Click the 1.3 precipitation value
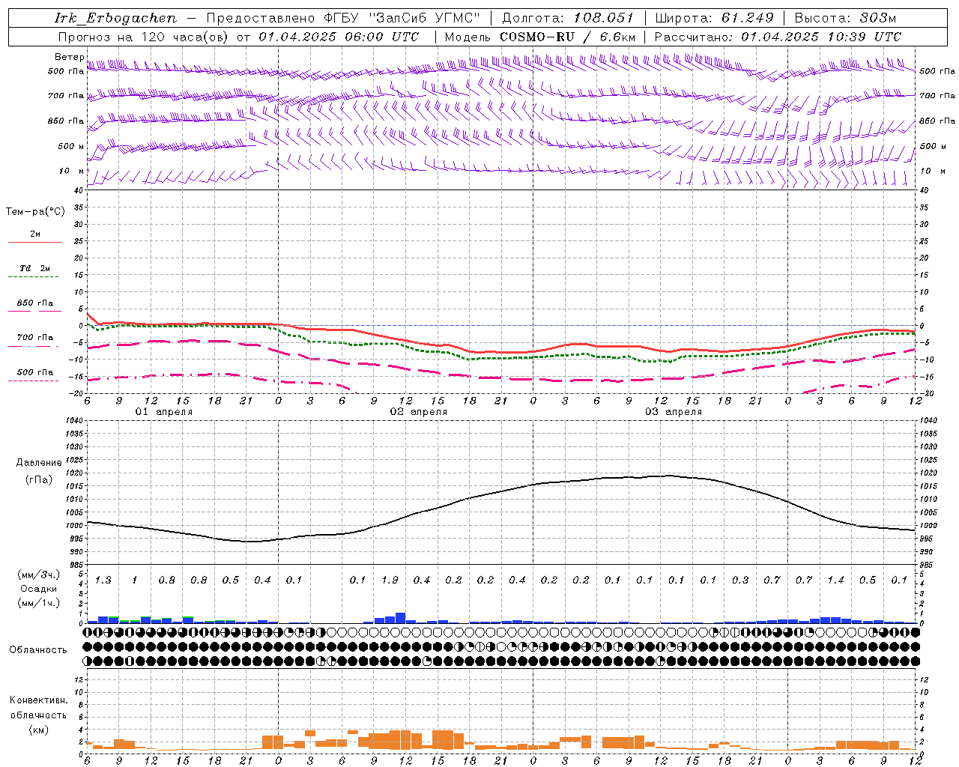959x767 pixels. [x=103, y=580]
